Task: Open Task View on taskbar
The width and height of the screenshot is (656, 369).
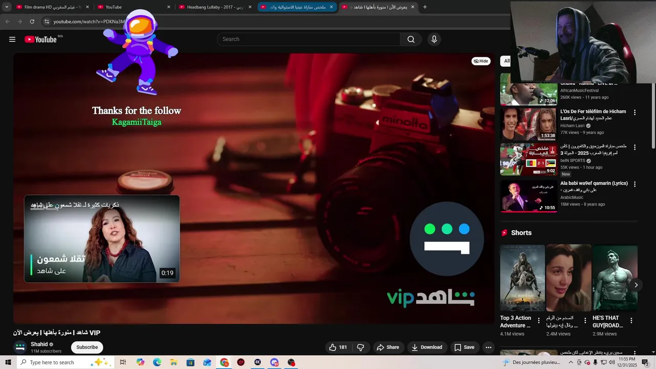Action: pyautogui.click(x=123, y=362)
